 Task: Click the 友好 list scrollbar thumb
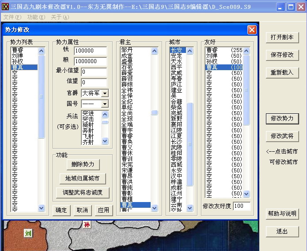coord(246,90)
